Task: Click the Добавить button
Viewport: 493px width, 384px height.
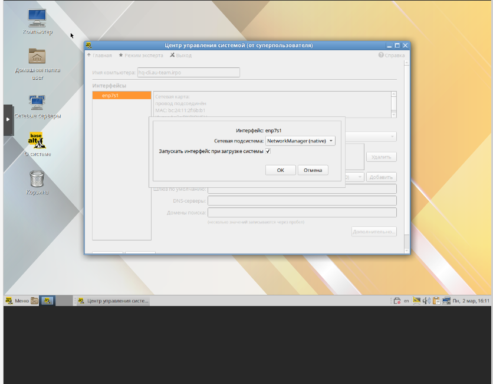Action: click(382, 177)
